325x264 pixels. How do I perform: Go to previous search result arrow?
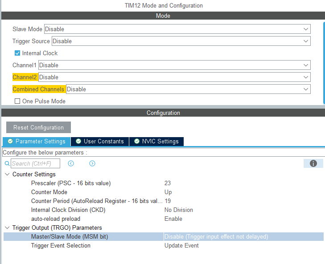71,163
